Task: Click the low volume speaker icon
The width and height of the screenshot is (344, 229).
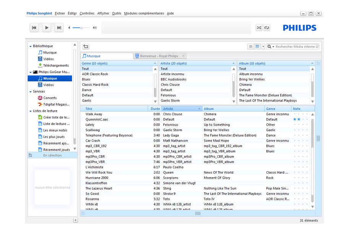Action: pos(69,28)
